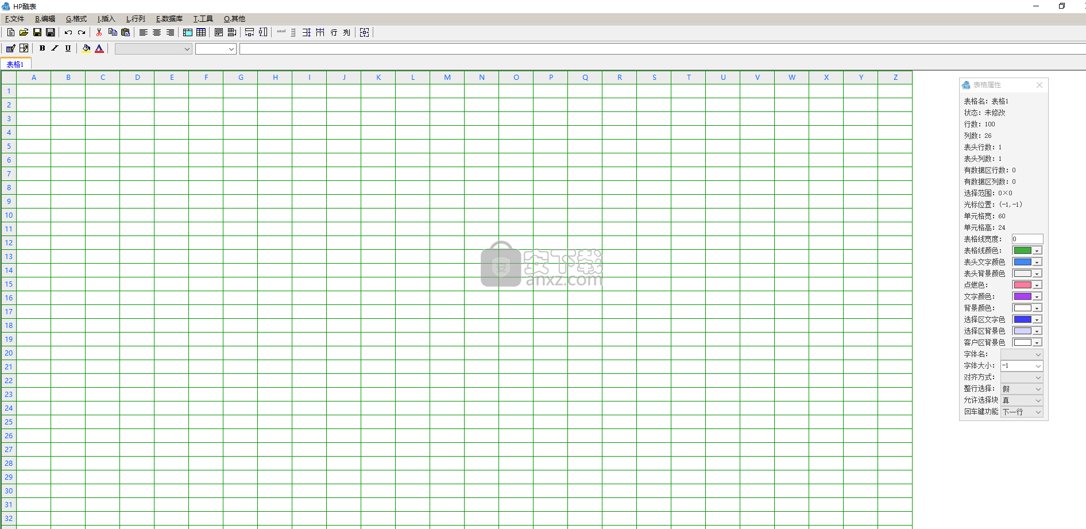Toggle bold formatting

click(42, 48)
